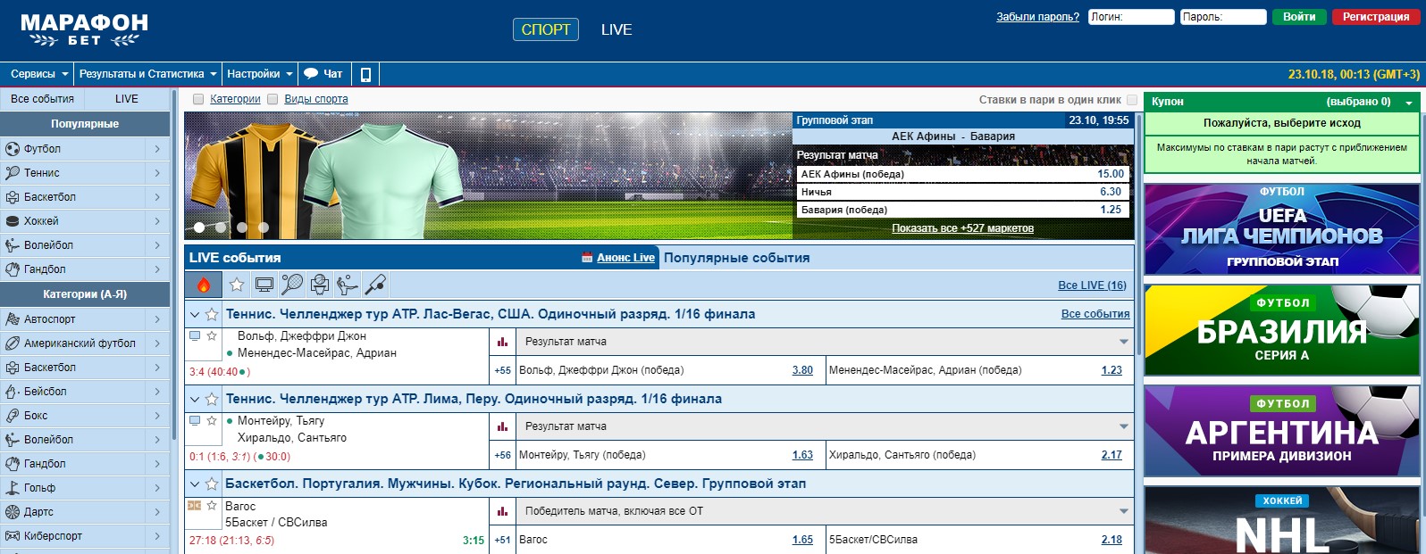Enable Ставки в пари в один клик
This screenshot has height=554, width=1426.
1132,100
